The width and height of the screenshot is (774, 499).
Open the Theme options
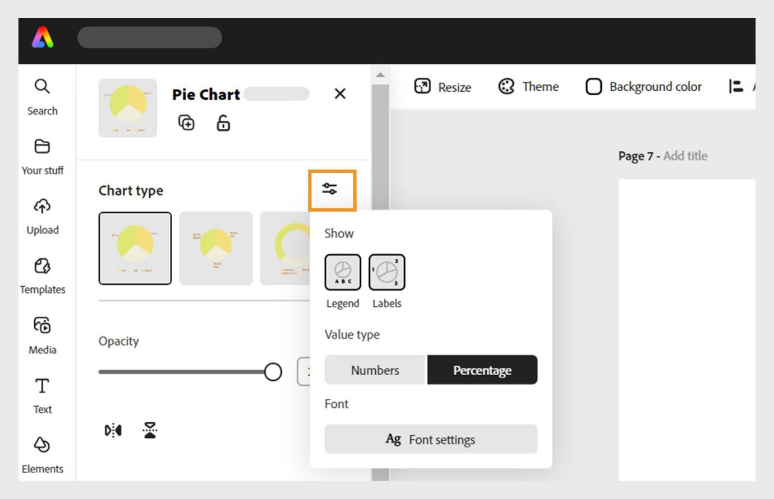528,87
